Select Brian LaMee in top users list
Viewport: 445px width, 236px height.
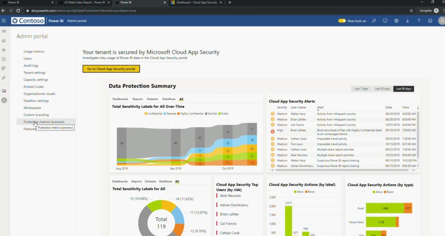click(229, 214)
